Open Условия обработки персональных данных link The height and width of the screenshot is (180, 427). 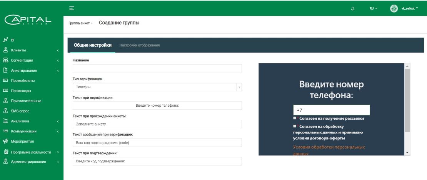329,150
